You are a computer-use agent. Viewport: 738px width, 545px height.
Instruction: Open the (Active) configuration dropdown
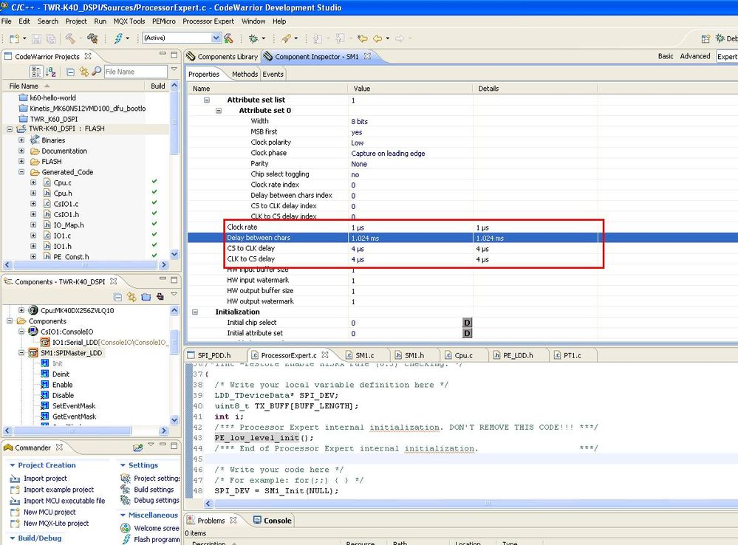point(216,38)
